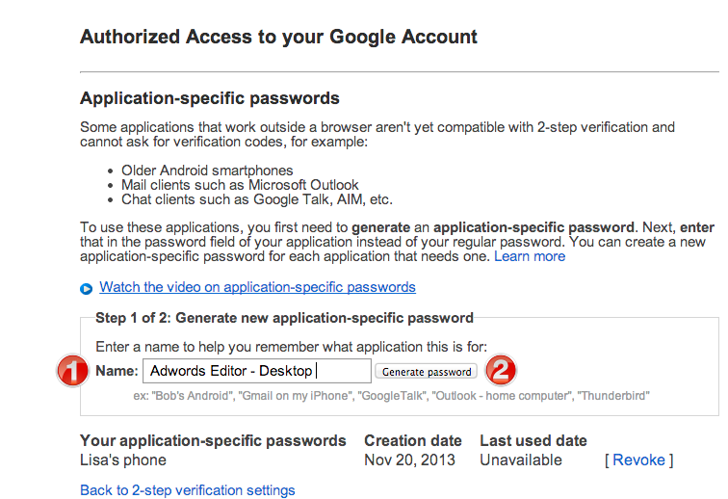Click the Step 1 of 2 legend title
728x499 pixels.
284,318
